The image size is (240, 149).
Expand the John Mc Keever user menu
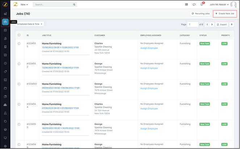[x=219, y=5]
